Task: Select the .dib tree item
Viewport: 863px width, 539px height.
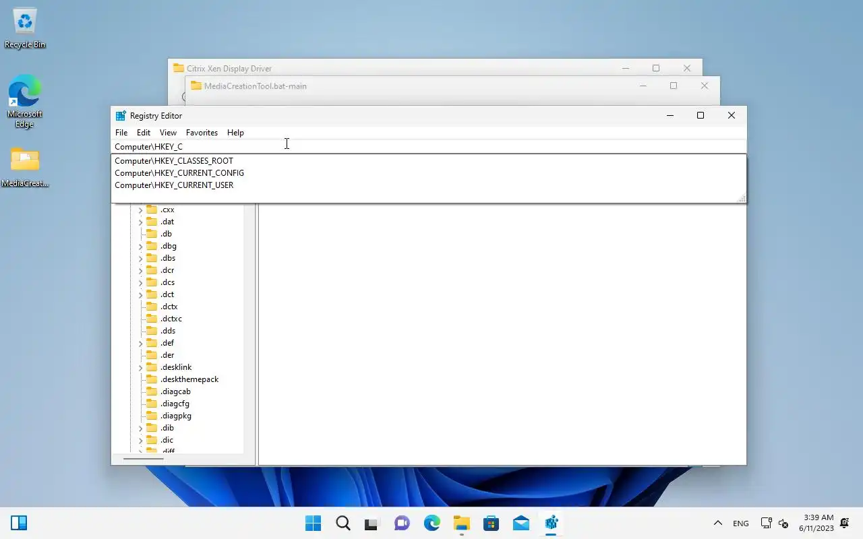Action: click(167, 428)
